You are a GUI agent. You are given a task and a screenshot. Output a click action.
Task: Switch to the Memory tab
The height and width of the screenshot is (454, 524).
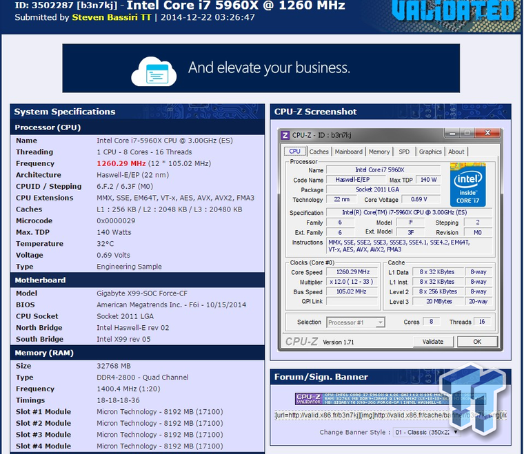point(379,152)
